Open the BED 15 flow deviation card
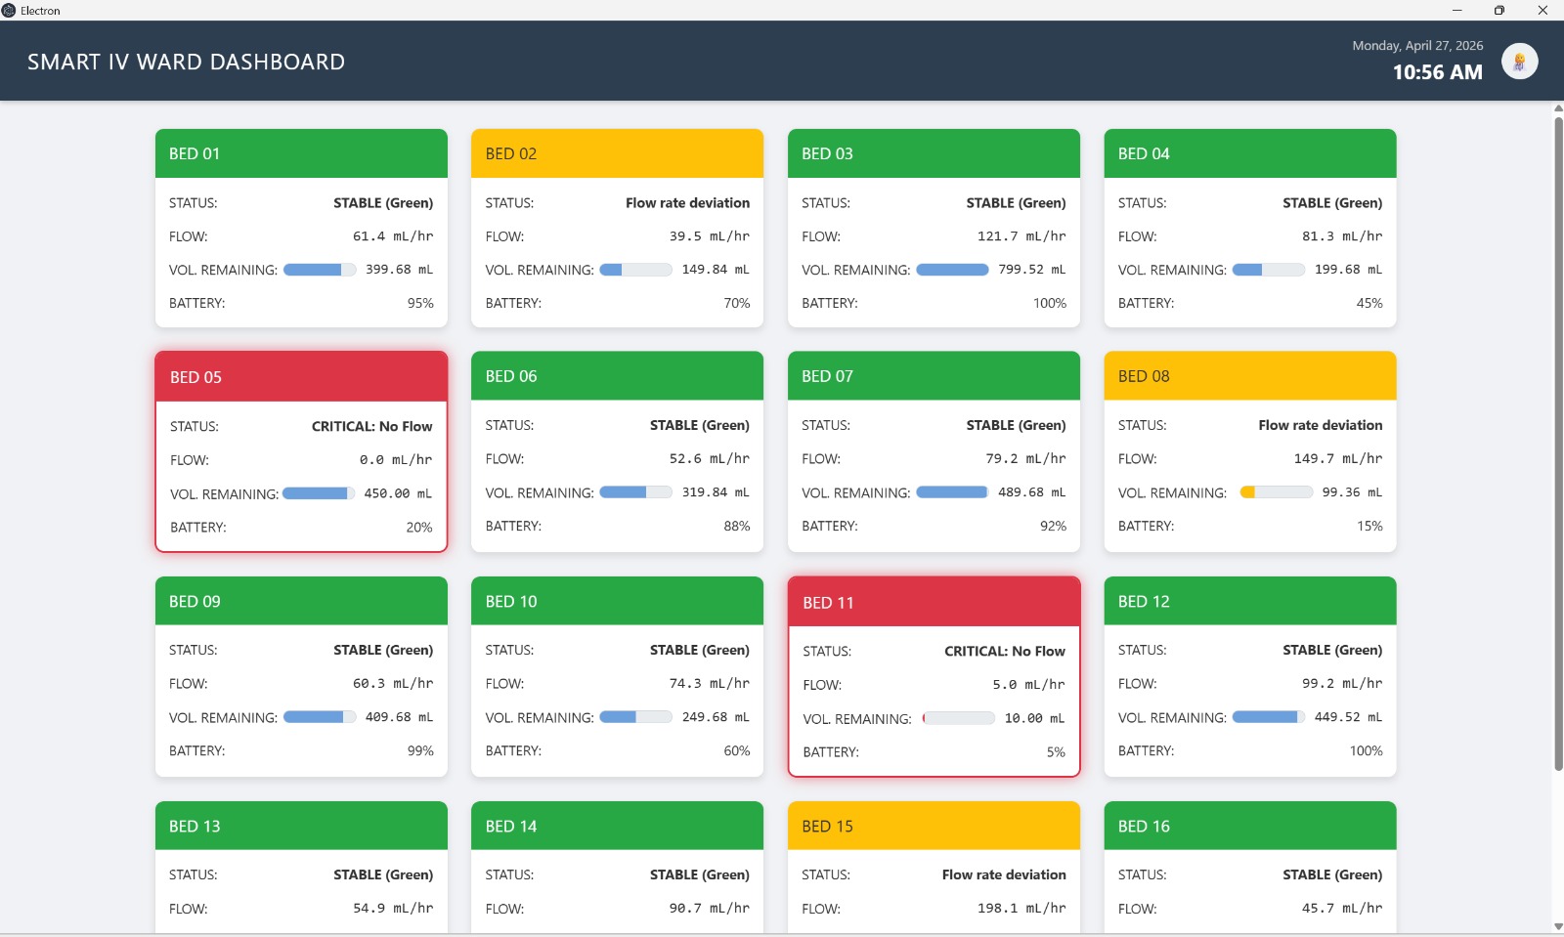The width and height of the screenshot is (1564, 937). coord(934,826)
